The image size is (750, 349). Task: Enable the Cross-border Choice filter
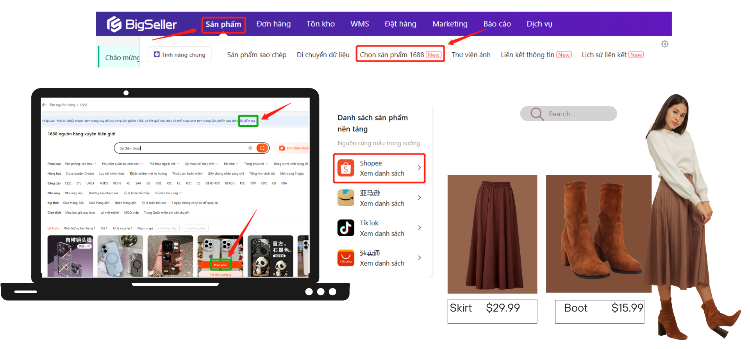[x=80, y=174]
